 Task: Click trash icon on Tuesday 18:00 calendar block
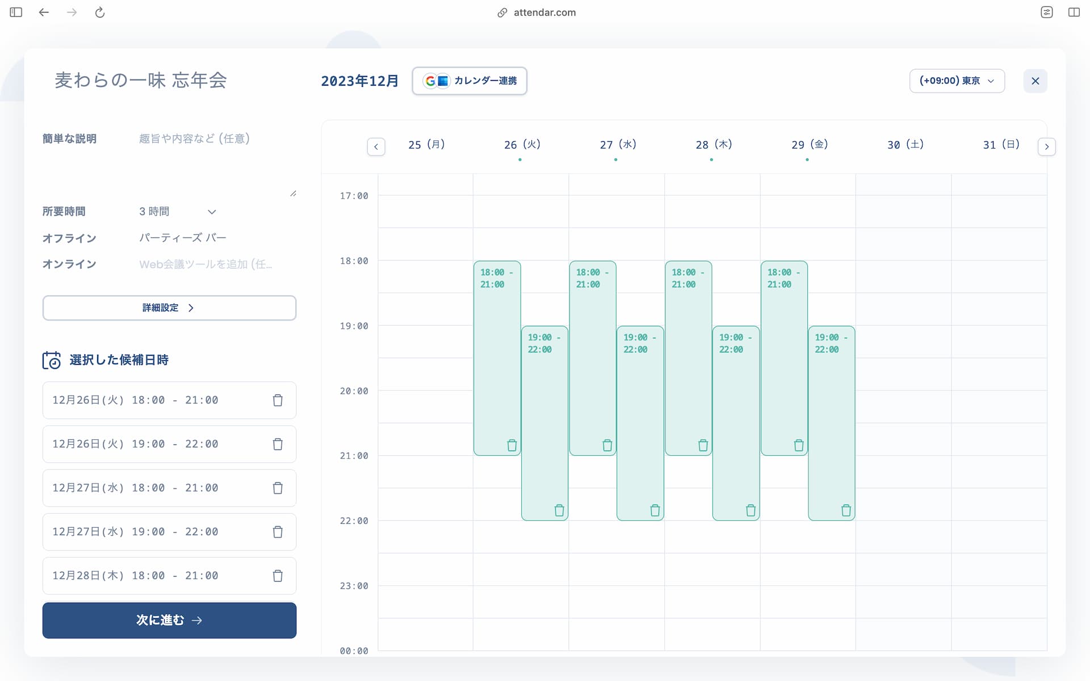512,445
